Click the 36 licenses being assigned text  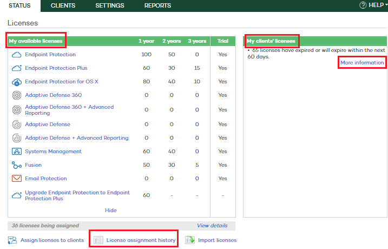click(x=45, y=226)
